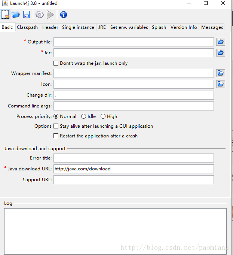Run the test executable with the play icon
The height and width of the screenshot is (255, 233).
pos(50,15)
